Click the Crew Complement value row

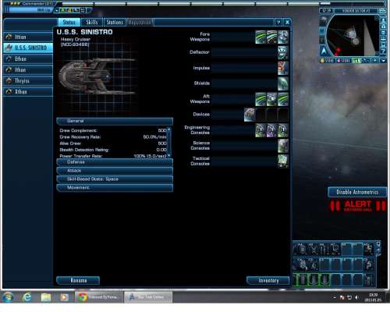point(113,131)
